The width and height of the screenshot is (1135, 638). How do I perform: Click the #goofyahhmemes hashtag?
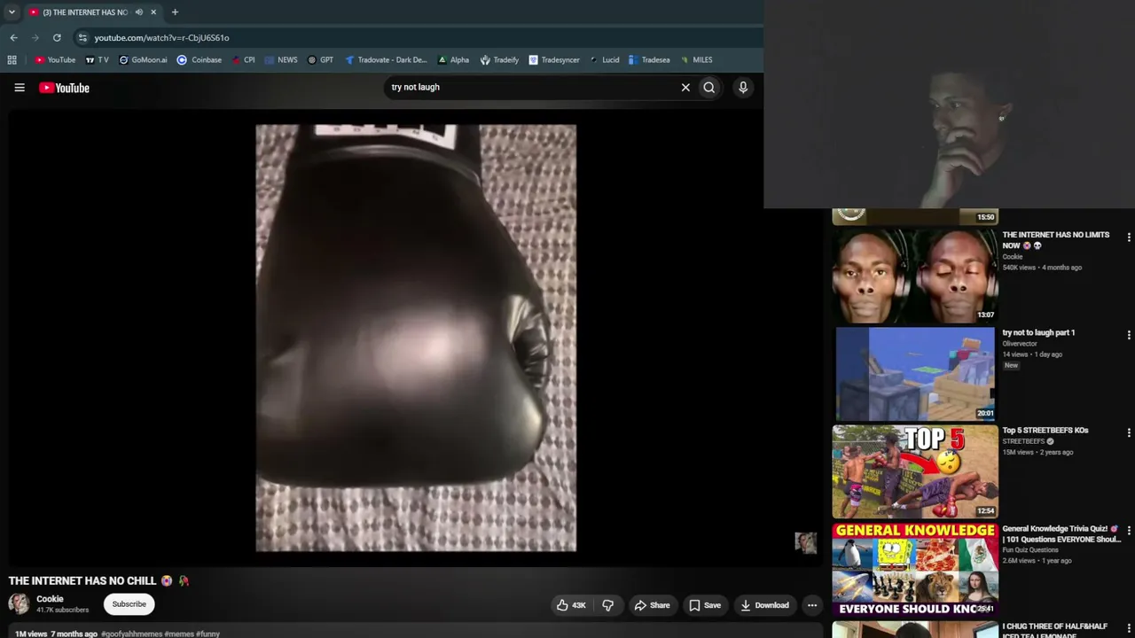click(131, 634)
